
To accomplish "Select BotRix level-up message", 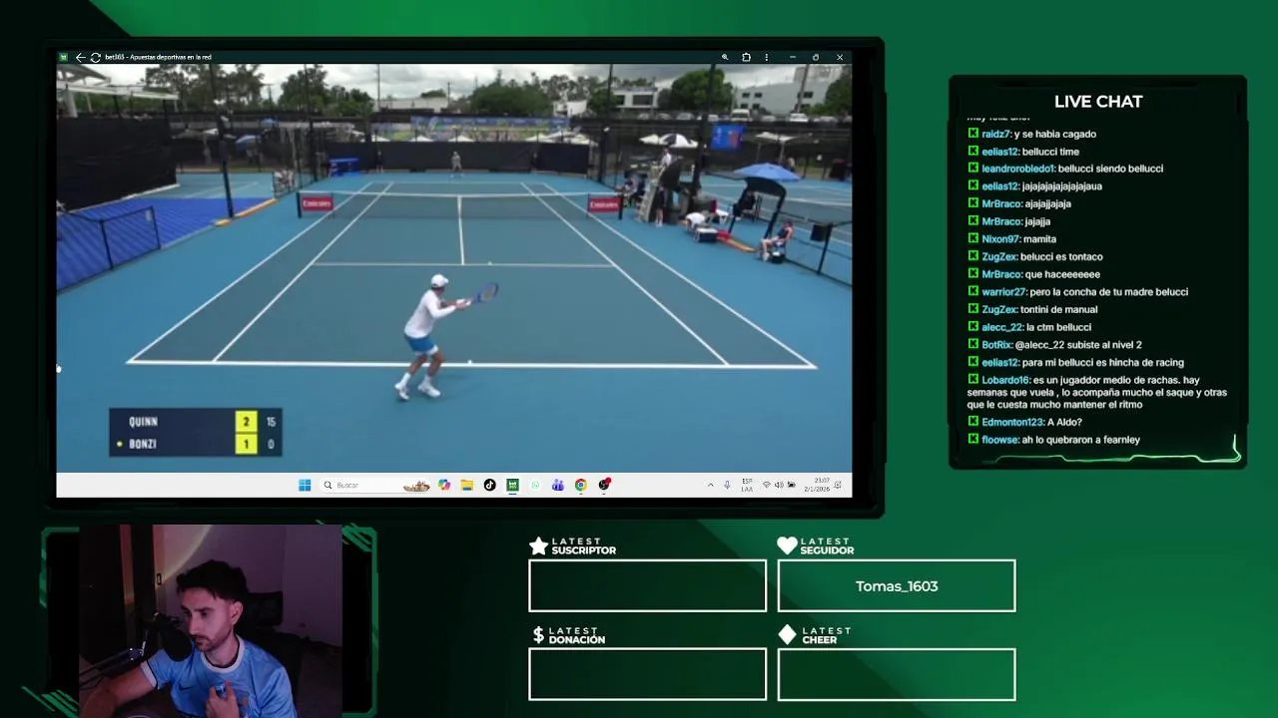I will click(x=1054, y=345).
